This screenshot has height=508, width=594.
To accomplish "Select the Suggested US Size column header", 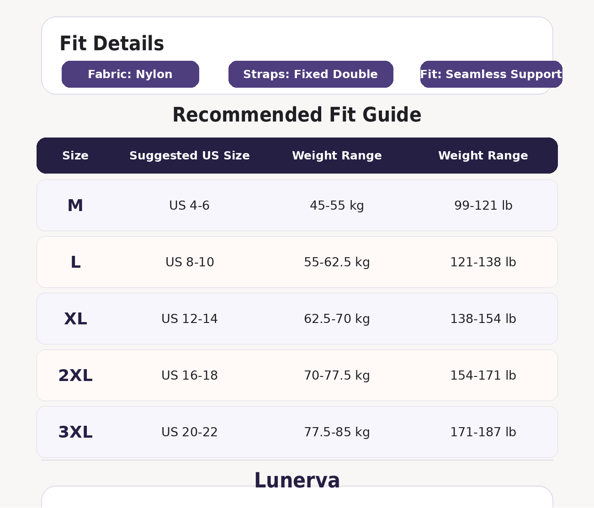I will [x=190, y=156].
